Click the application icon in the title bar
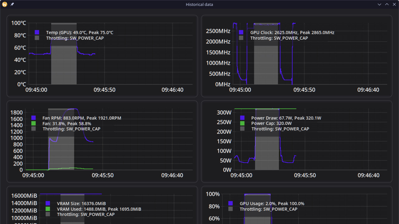This screenshot has width=399, height=224. 5,4
